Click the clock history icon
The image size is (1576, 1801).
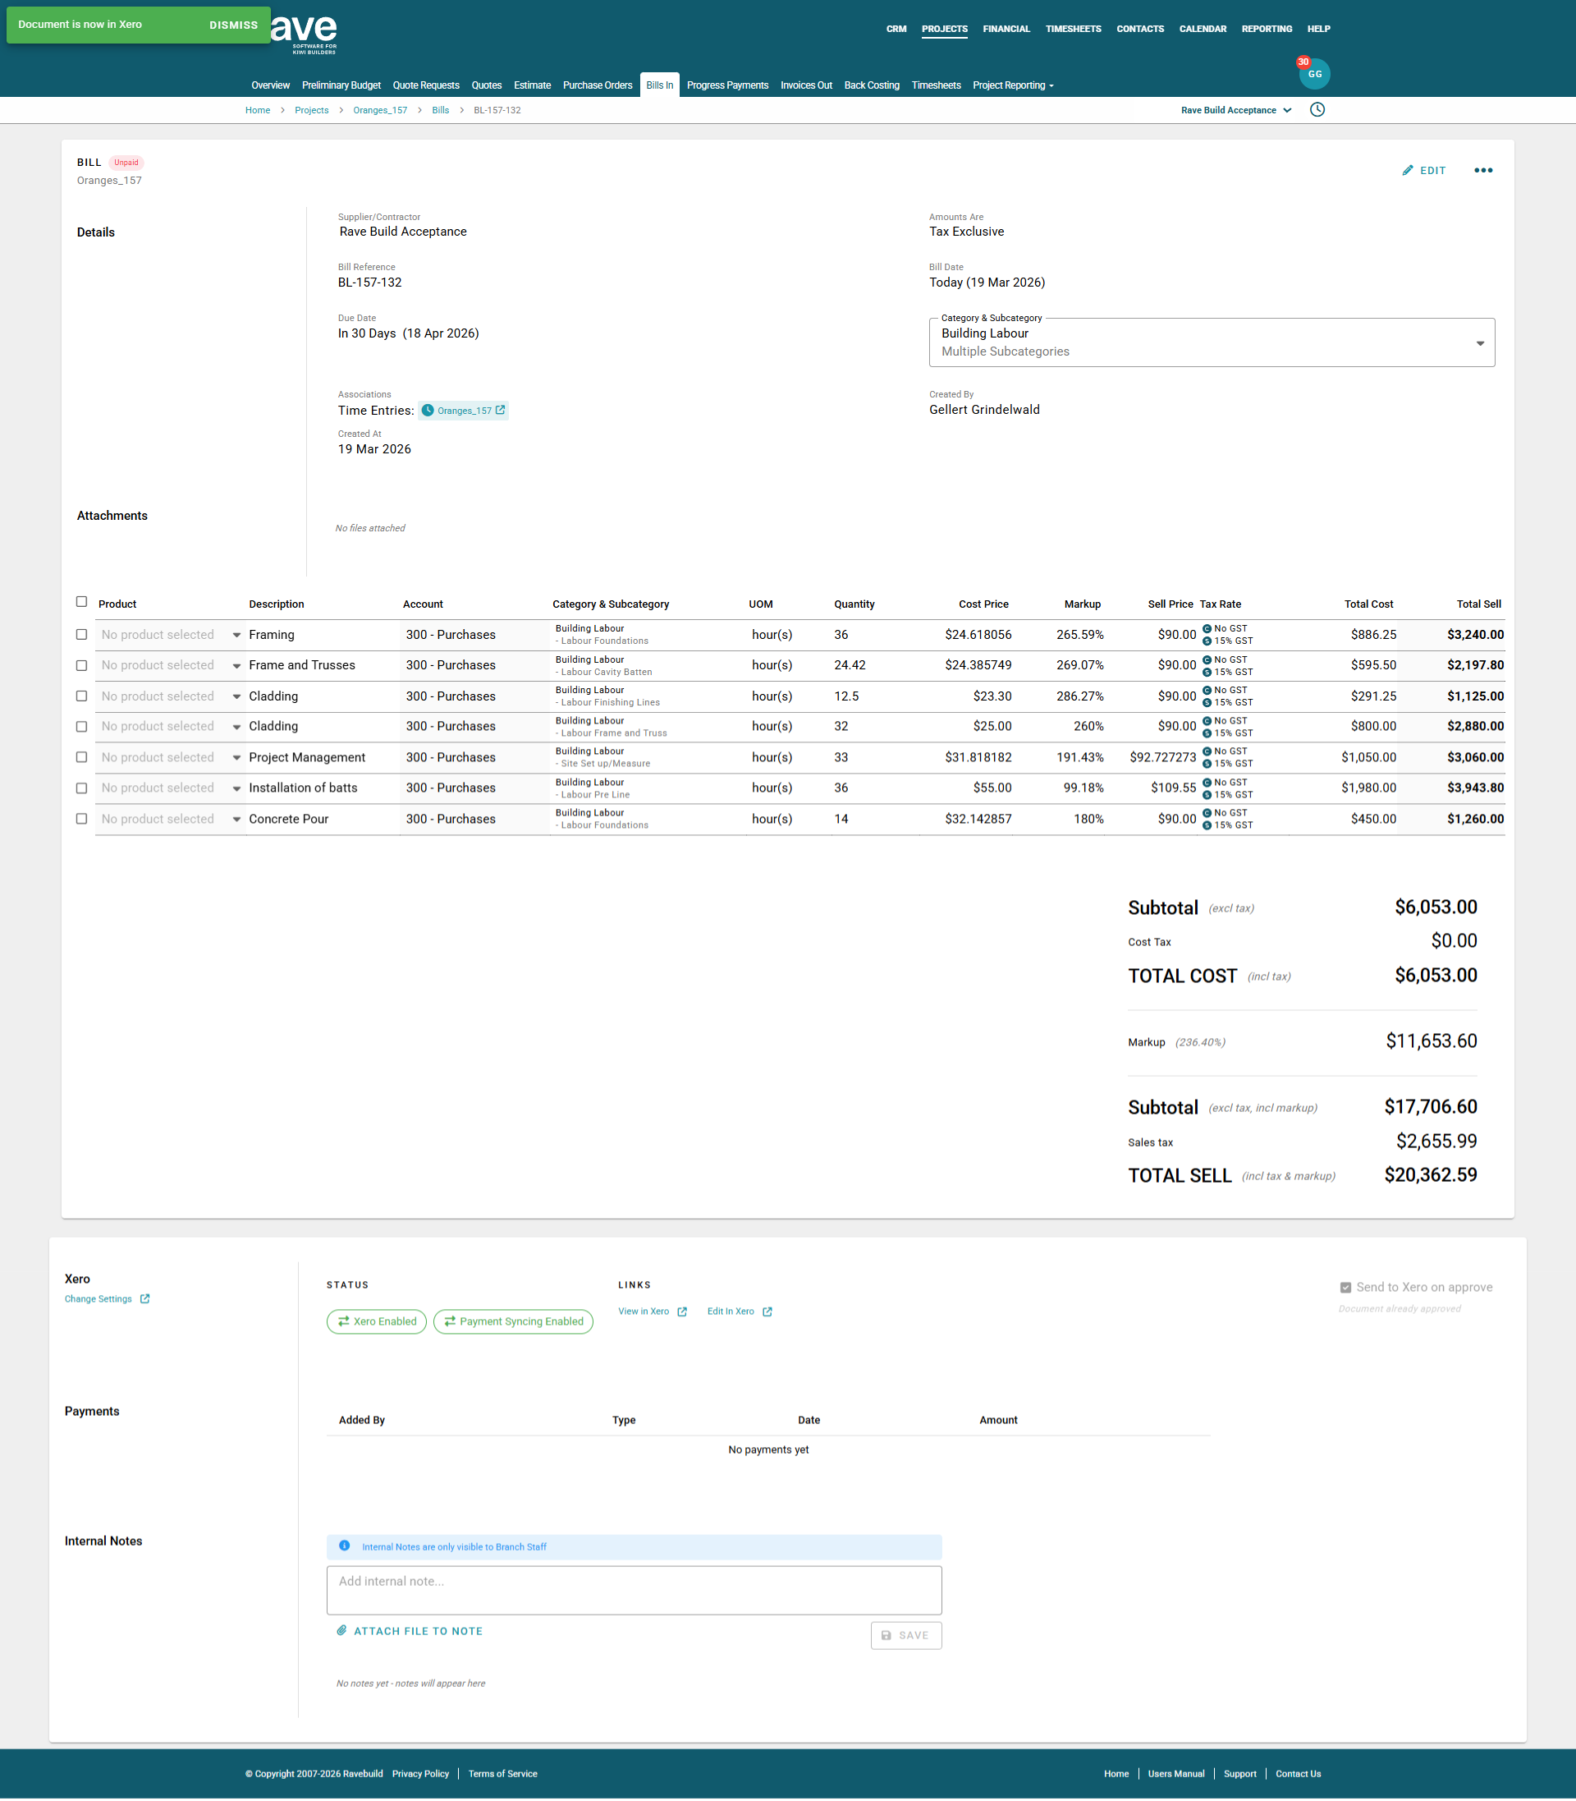click(1317, 110)
